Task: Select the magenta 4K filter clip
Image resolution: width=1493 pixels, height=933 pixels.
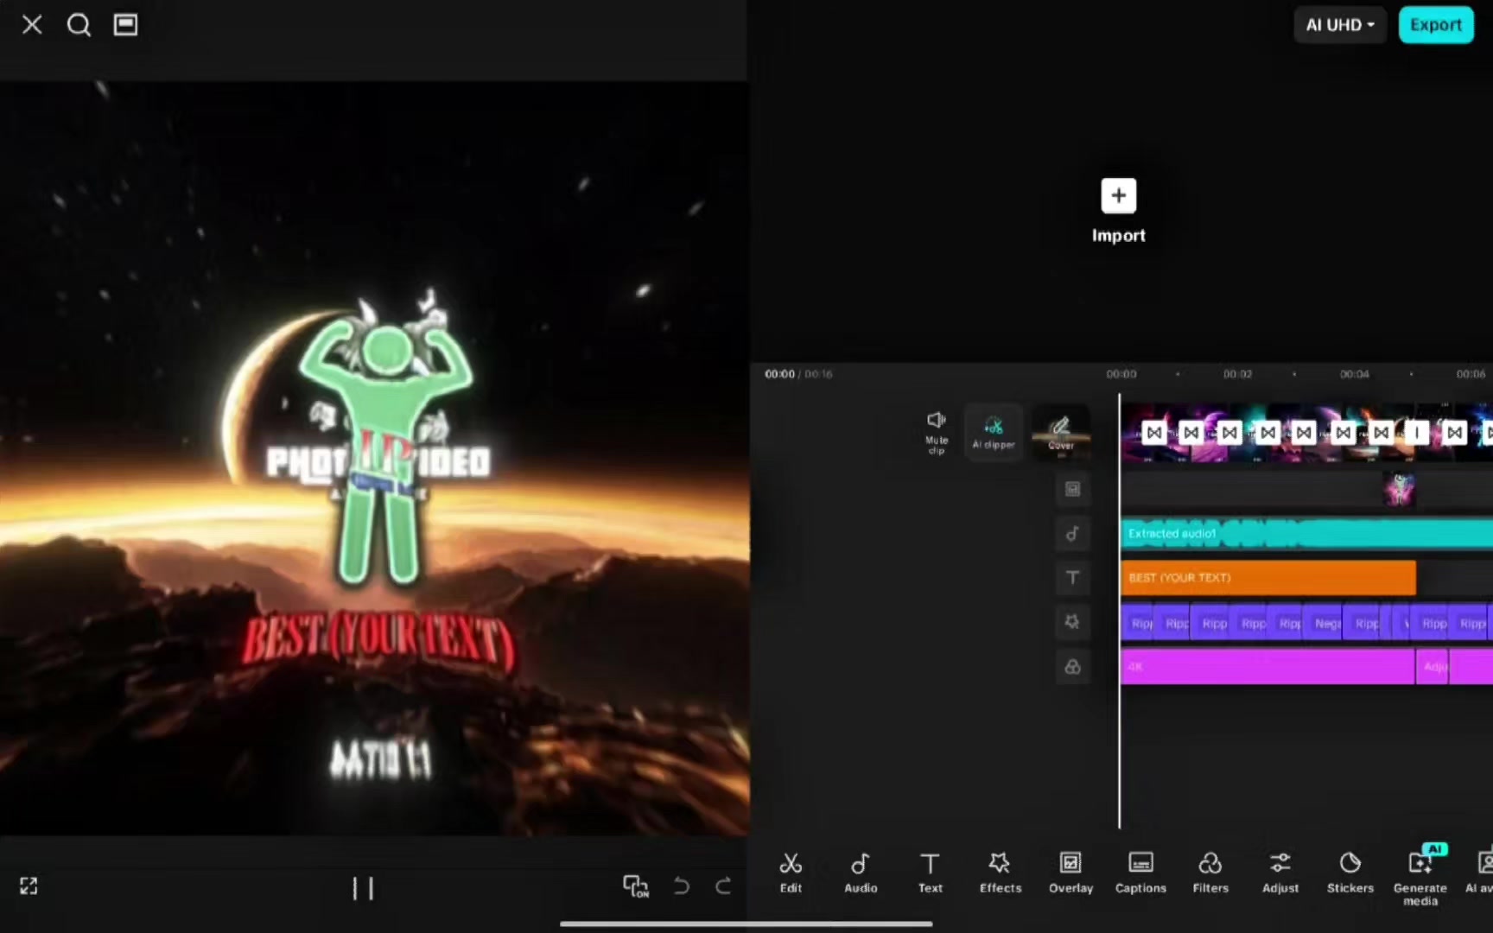Action: pos(1267,667)
